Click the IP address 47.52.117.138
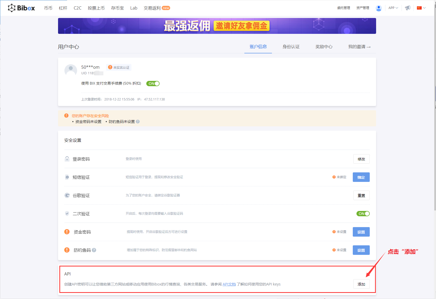 [x=155, y=99]
